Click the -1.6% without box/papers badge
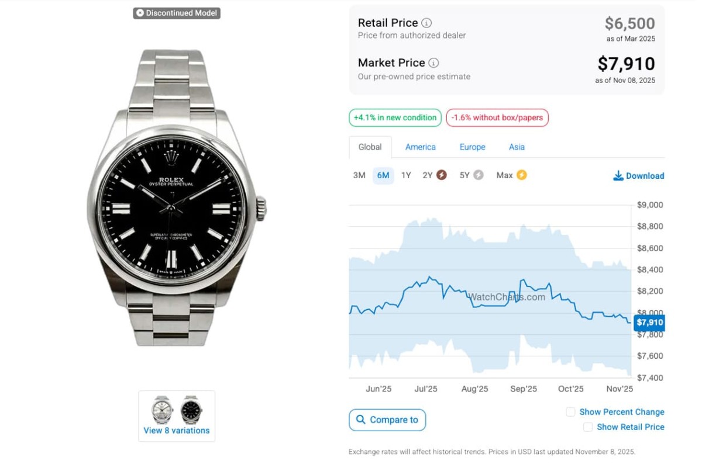Image resolution: width=702 pixels, height=464 pixels. (x=497, y=117)
